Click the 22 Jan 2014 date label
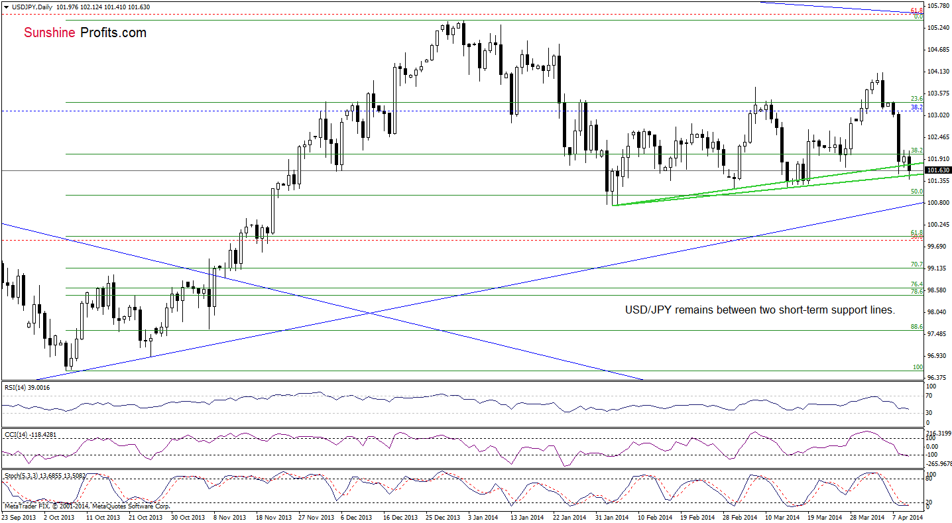This screenshot has height=523, width=952. [571, 517]
